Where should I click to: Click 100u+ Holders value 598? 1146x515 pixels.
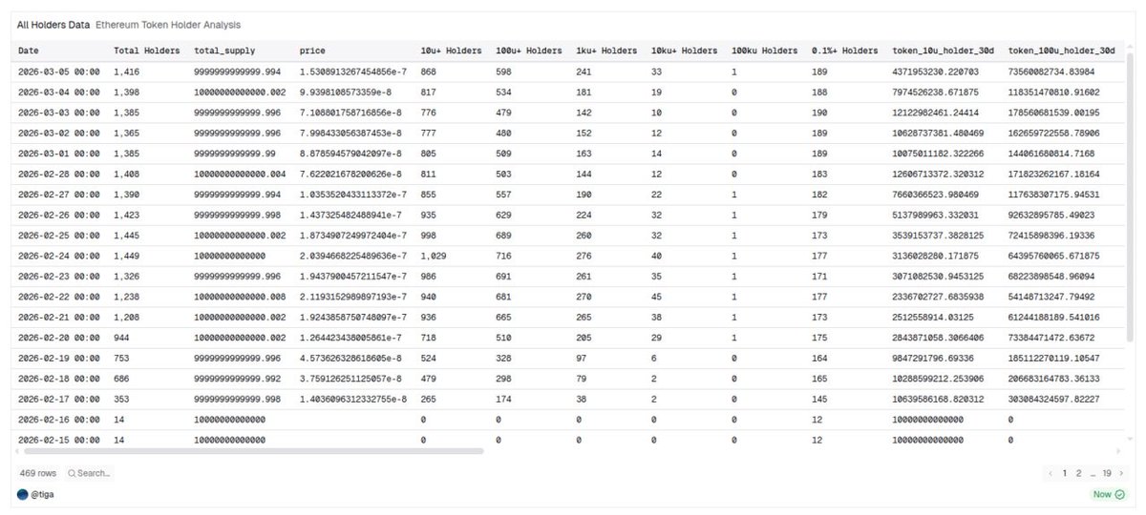tap(505, 71)
